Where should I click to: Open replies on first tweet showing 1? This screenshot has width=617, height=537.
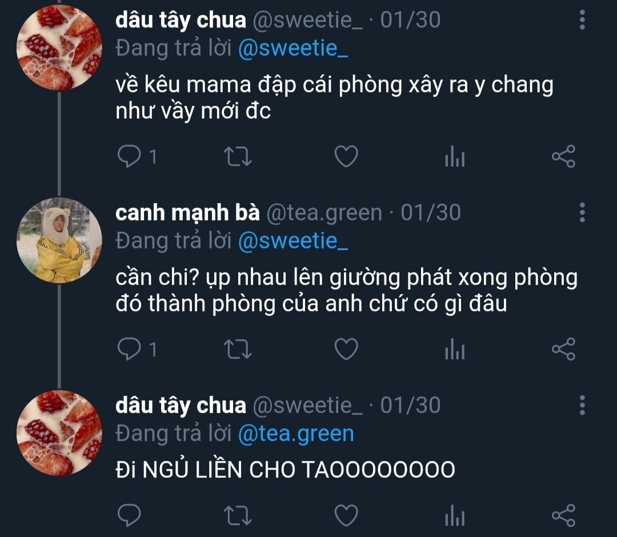click(137, 157)
